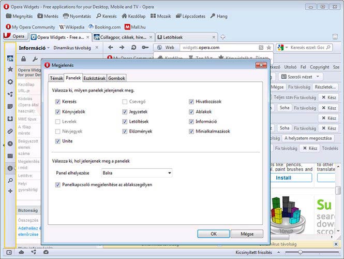
Task: Open the Downloads panel icon in sidebar
Action: 10,119
